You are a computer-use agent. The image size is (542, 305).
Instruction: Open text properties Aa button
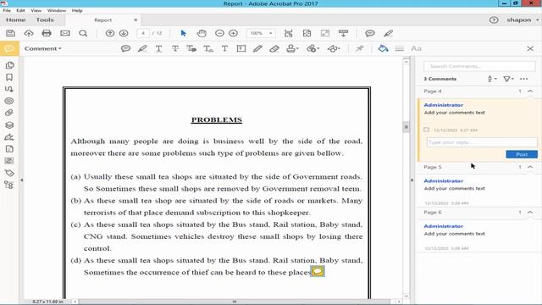[x=416, y=49]
